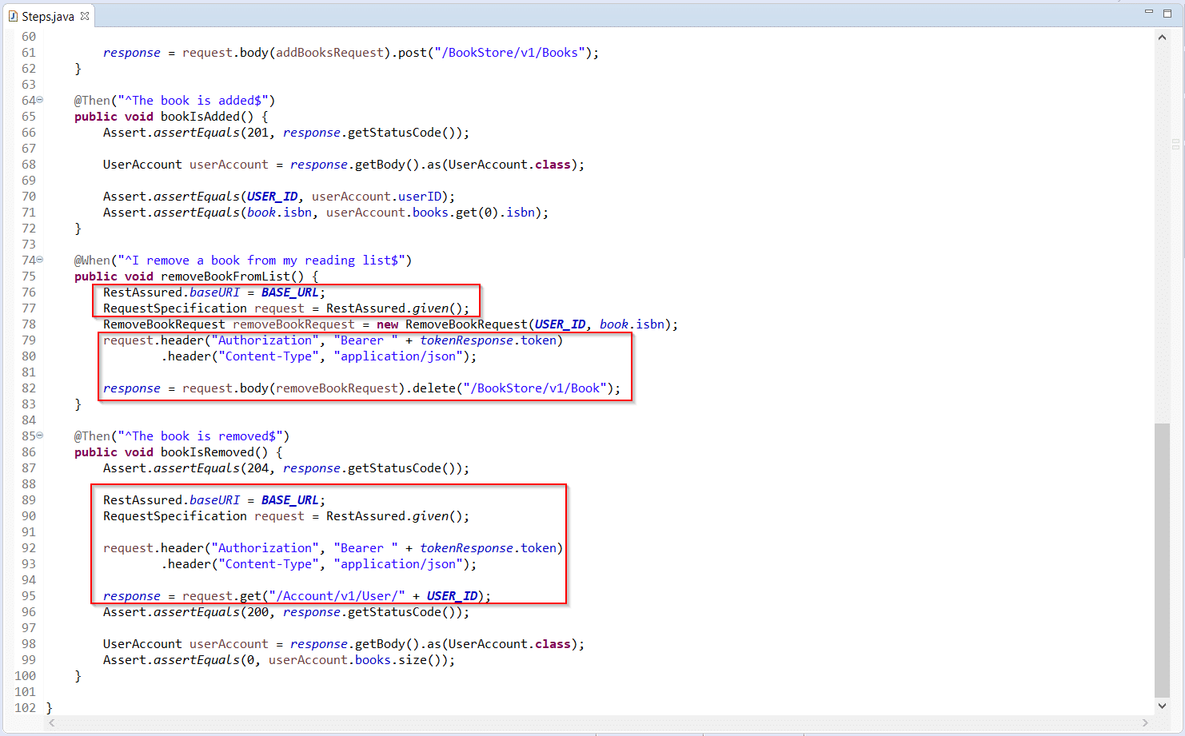Maximize the editor area view
This screenshot has height=736, width=1185.
coord(1167,12)
